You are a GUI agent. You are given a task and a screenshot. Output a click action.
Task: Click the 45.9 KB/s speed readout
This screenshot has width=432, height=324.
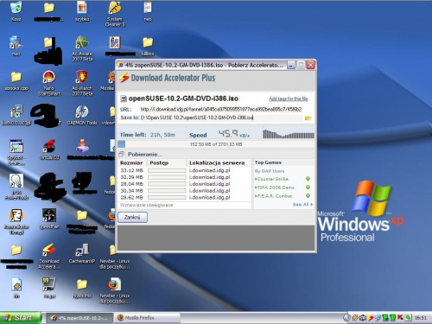pos(233,134)
